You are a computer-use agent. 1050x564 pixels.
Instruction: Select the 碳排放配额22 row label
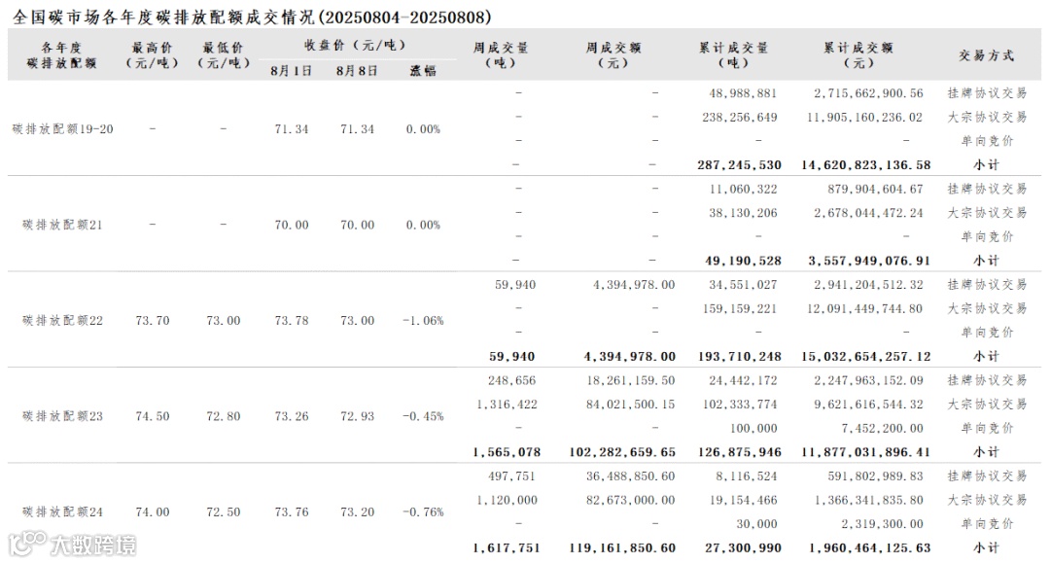point(63,320)
